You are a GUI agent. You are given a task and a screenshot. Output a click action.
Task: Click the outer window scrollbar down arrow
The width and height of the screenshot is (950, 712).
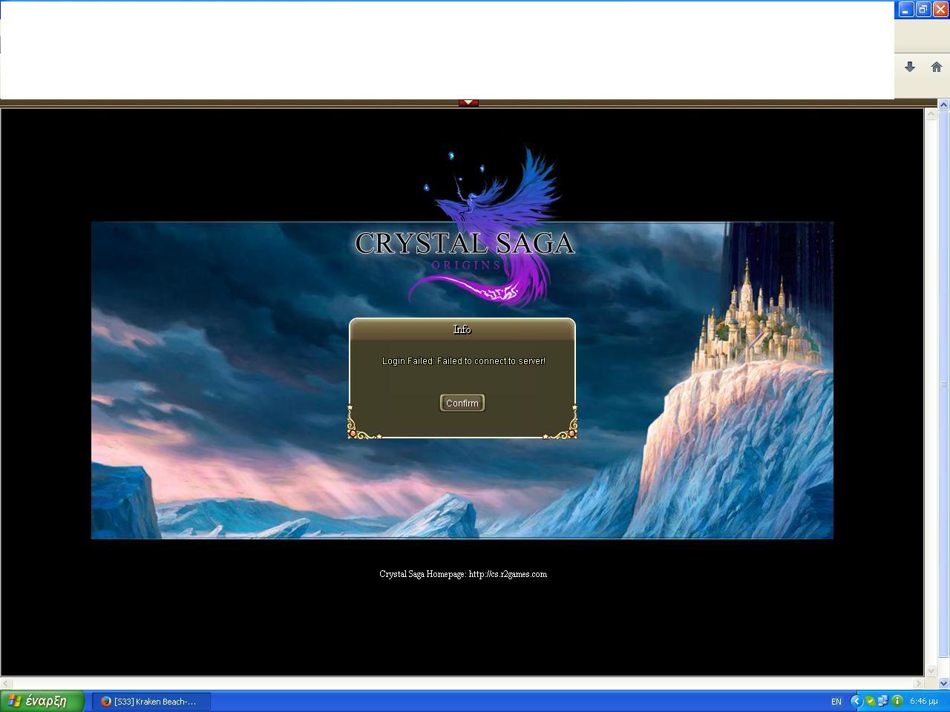click(944, 683)
